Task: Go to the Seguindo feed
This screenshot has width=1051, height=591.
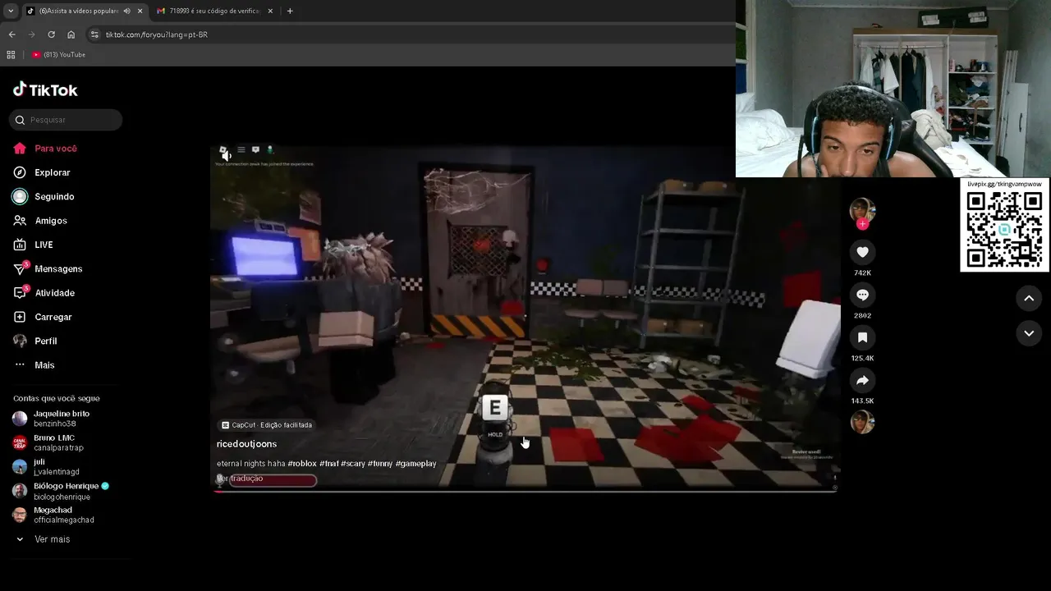Action: point(44,197)
